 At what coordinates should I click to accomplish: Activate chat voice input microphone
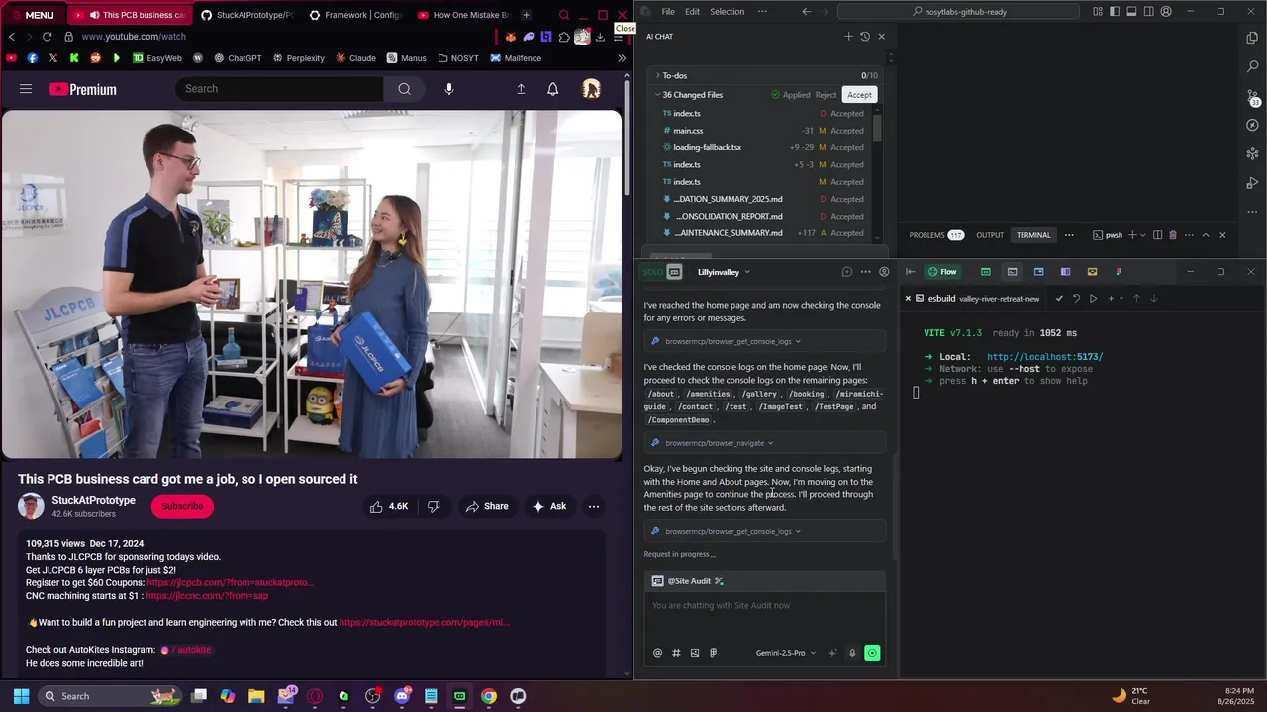(x=852, y=653)
